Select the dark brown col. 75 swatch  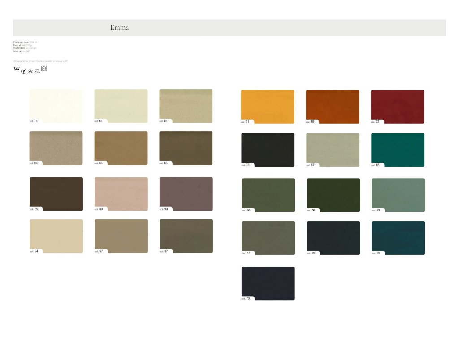pos(56,193)
